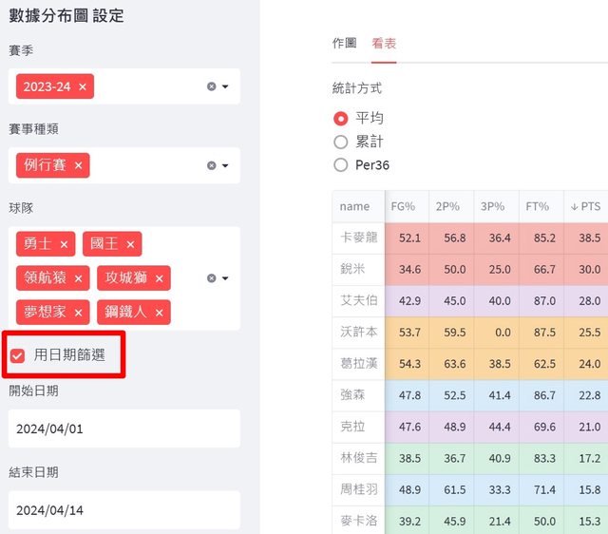Sort table by PTS column header
This screenshot has width=608, height=534.
point(585,206)
